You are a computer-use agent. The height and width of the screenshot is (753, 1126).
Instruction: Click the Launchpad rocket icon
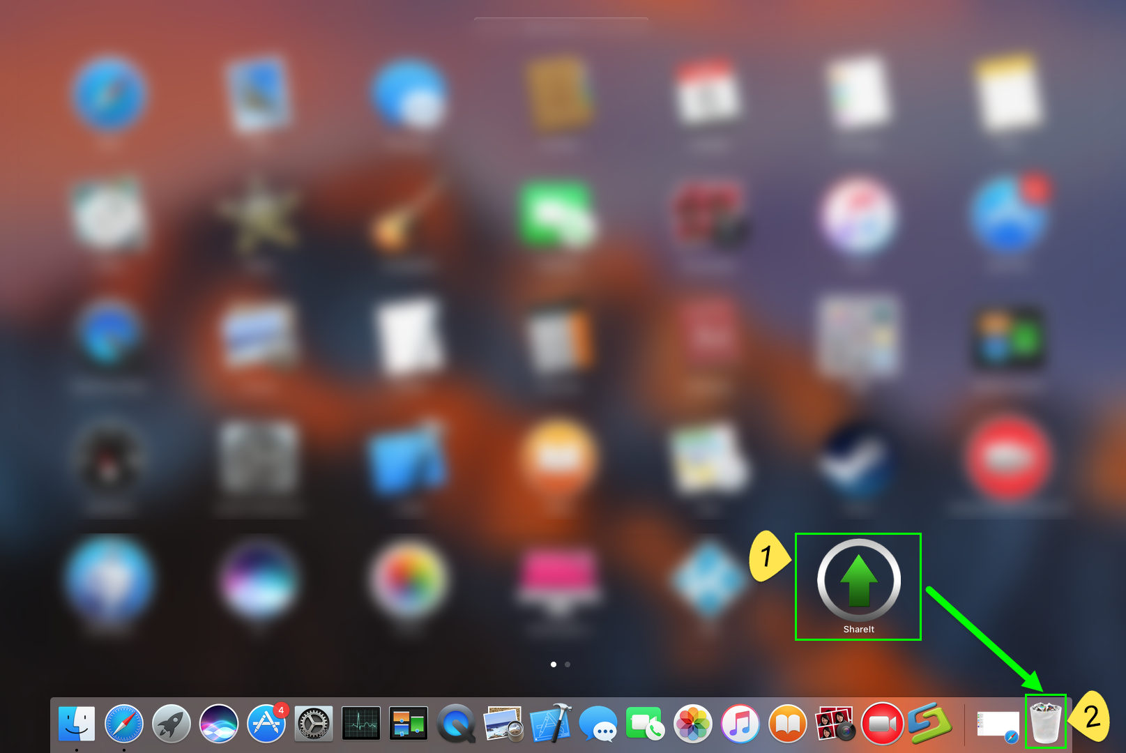click(x=171, y=724)
